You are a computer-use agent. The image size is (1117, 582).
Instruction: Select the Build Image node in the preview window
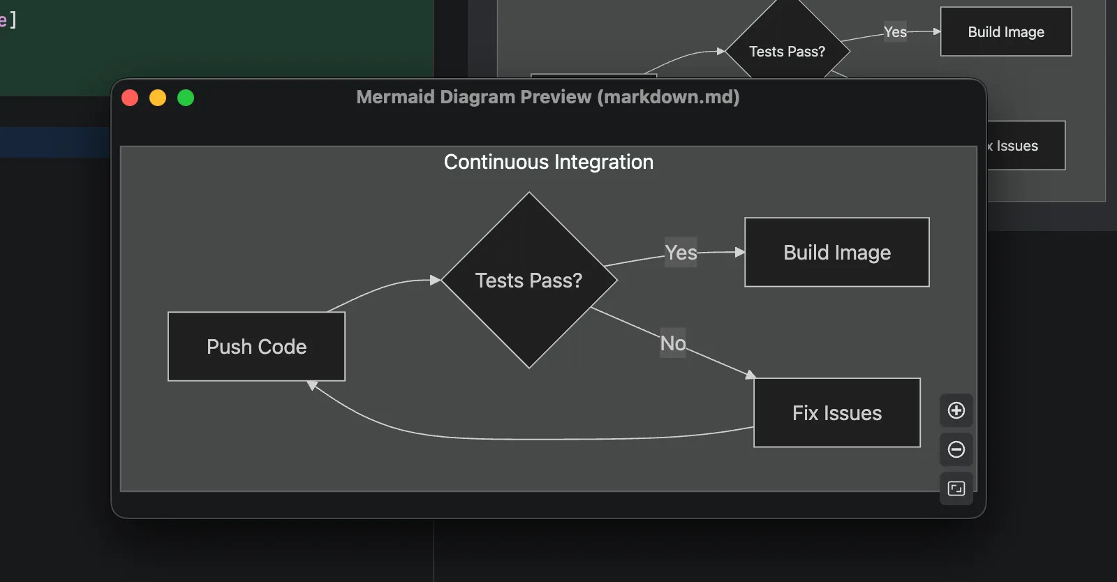coord(836,253)
